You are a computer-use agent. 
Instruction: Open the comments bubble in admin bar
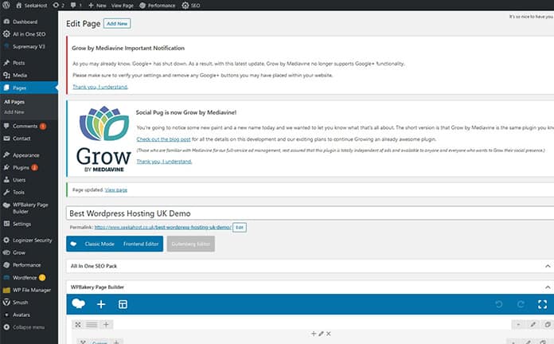coord(76,6)
